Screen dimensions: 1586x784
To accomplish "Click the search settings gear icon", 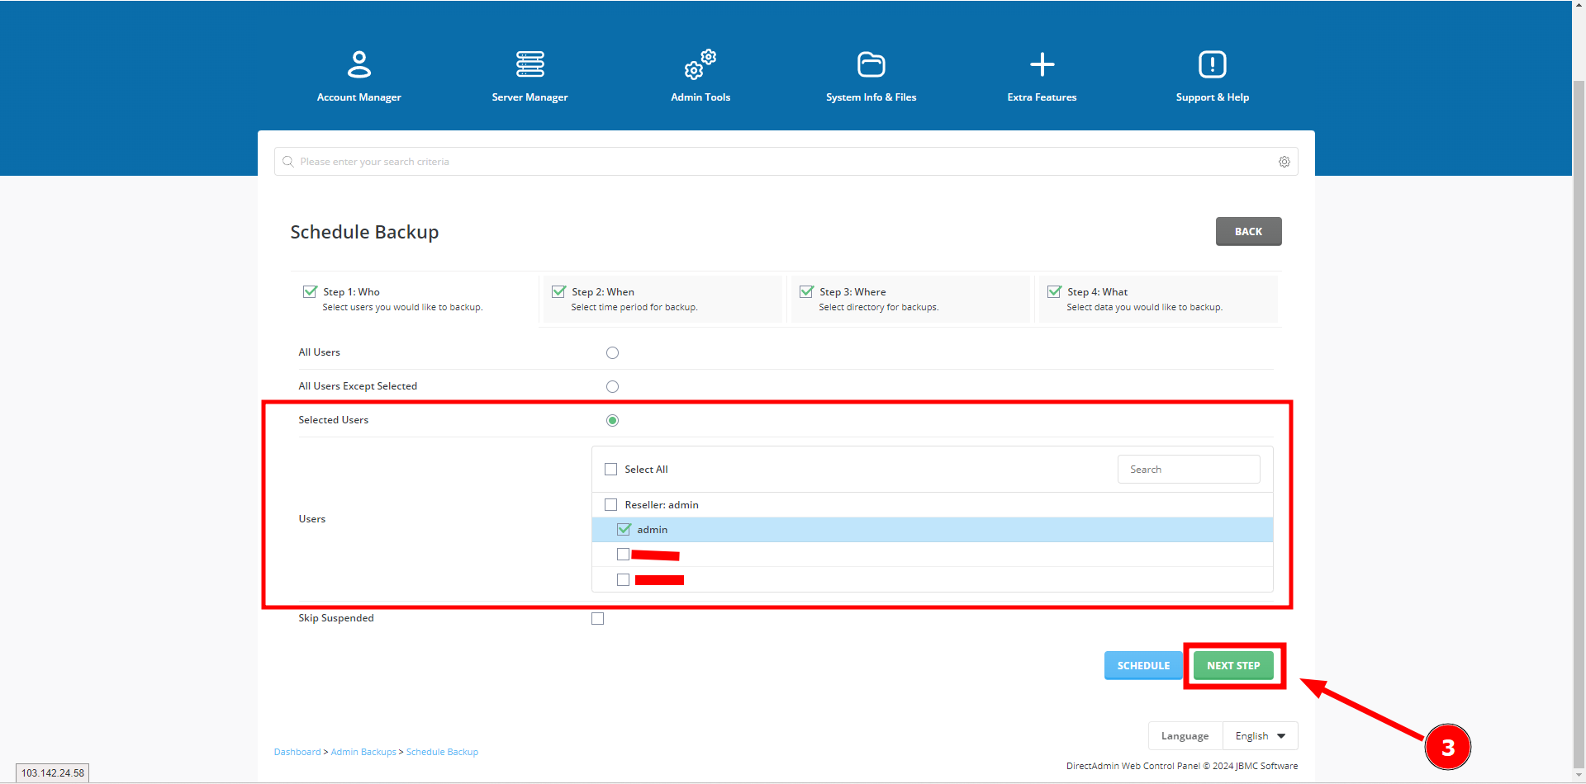I will tap(1284, 162).
